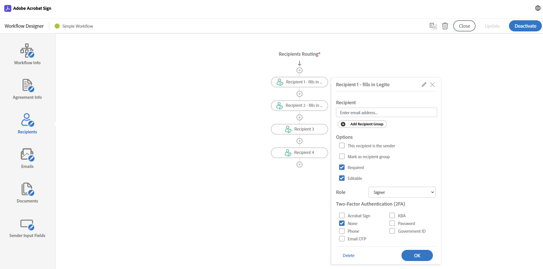Enable Phone authentication checkbox
This screenshot has width=543, height=269.
pyautogui.click(x=342, y=231)
